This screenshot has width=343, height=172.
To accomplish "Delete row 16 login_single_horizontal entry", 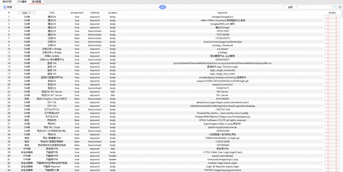I will tap(336, 70).
